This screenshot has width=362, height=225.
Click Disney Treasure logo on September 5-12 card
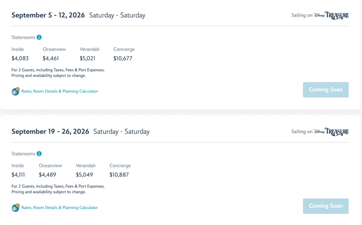click(331, 16)
